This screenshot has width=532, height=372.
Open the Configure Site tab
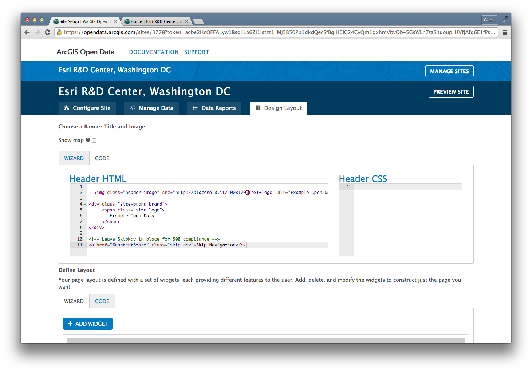tap(87, 108)
